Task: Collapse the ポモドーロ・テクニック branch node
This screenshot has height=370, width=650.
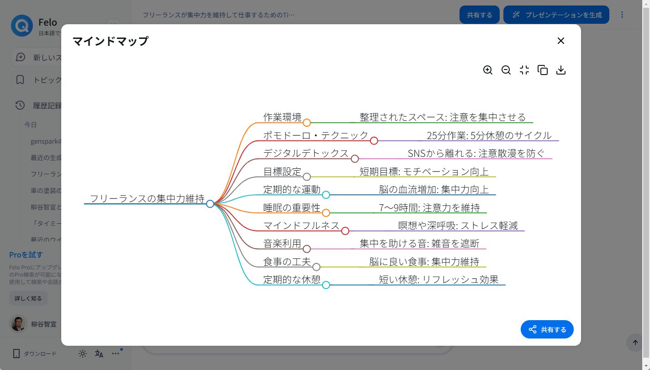Action: (374, 141)
